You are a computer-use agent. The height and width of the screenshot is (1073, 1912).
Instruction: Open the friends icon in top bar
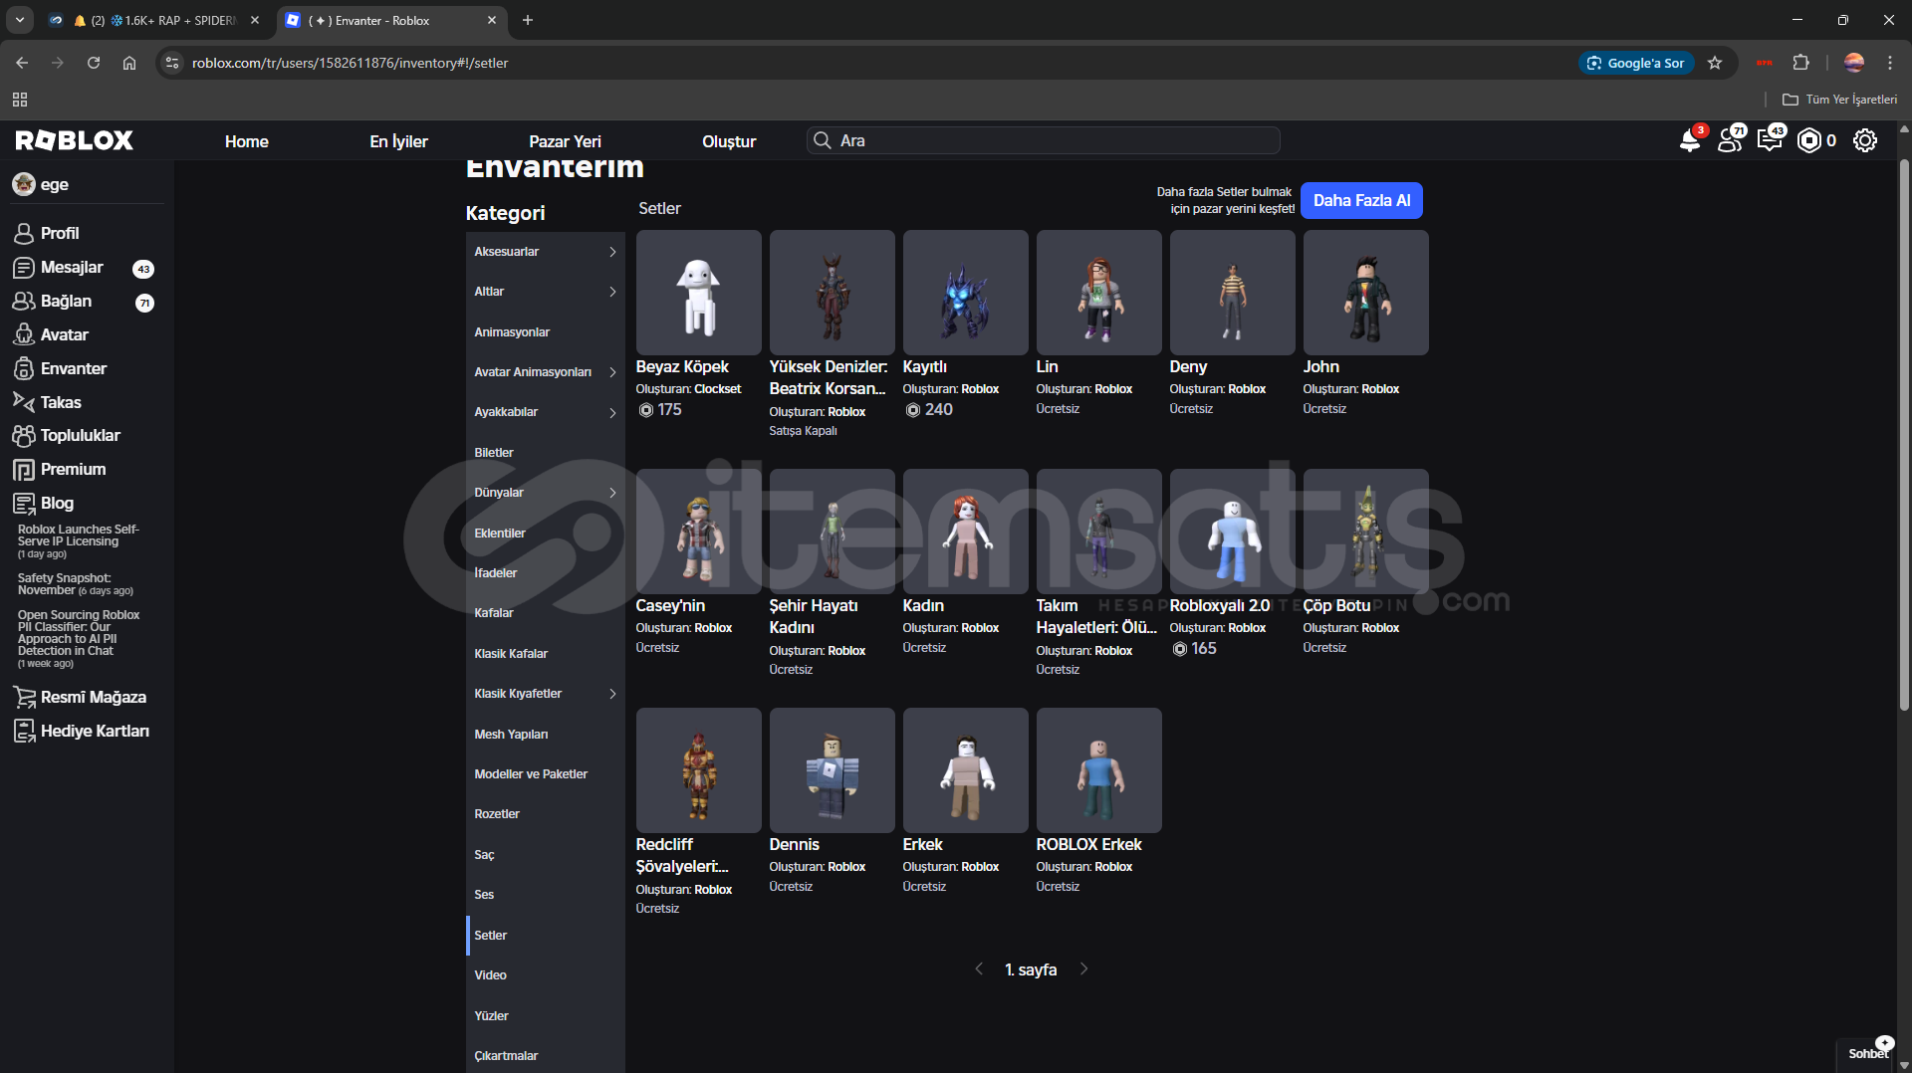tap(1730, 141)
